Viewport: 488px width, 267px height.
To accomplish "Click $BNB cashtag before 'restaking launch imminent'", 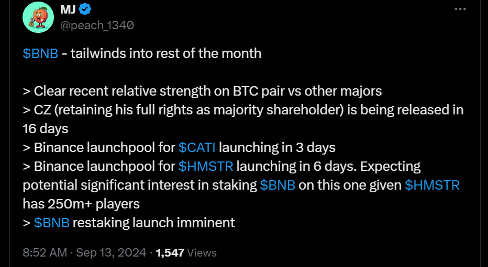I will click(x=52, y=223).
